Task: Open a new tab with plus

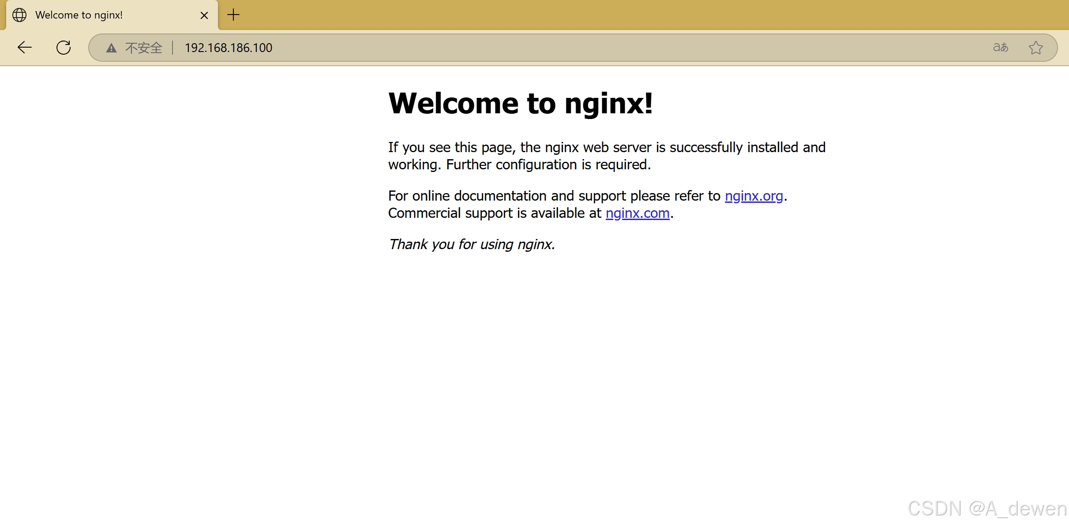Action: [233, 15]
